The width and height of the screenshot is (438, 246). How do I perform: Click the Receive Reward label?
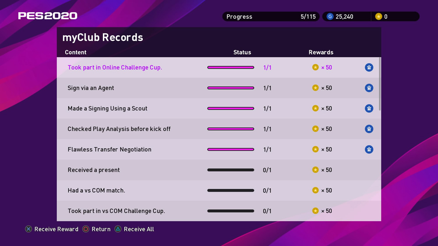(x=56, y=229)
